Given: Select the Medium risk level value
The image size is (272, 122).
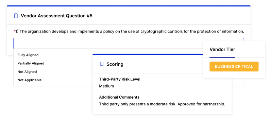Looking at the screenshot, I should 106,86.
